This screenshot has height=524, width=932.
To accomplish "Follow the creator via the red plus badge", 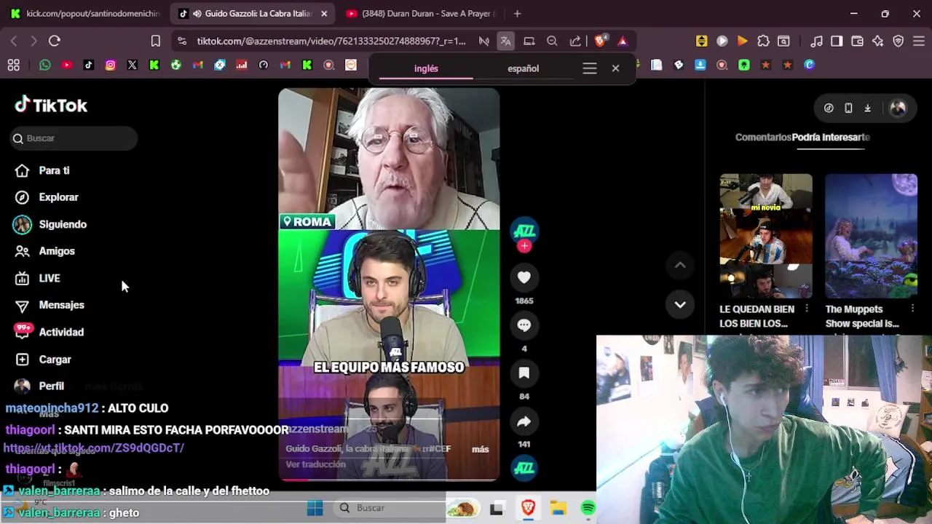I will point(524,246).
